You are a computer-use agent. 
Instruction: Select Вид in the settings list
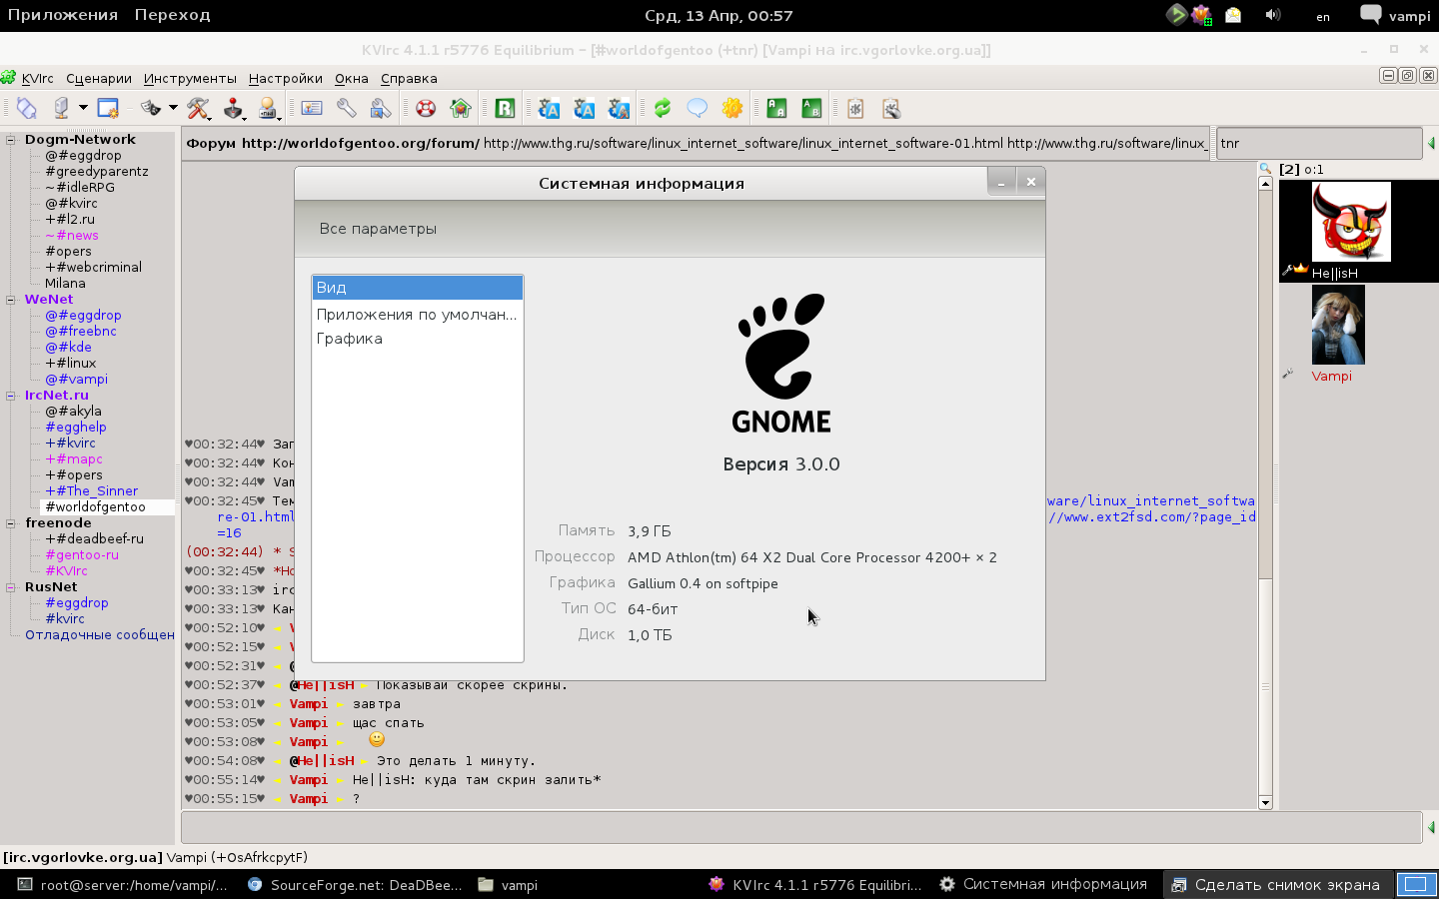point(418,288)
